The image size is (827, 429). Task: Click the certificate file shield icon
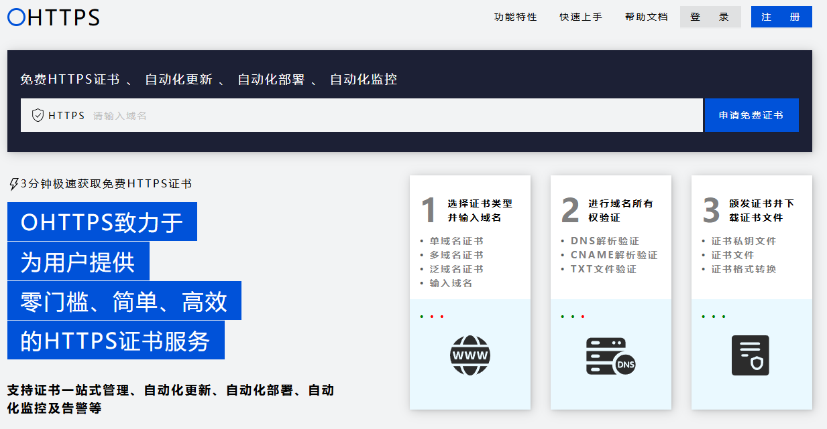[750, 355]
